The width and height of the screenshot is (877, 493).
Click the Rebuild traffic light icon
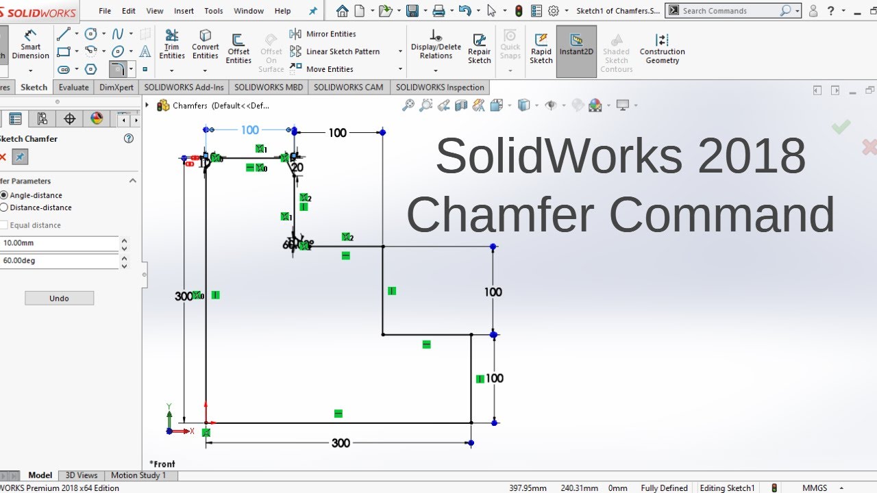519,11
